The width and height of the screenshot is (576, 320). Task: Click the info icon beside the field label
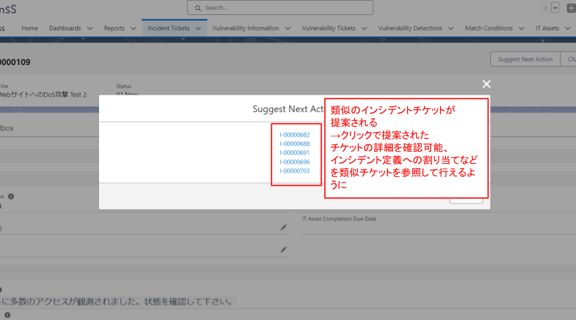[11, 197]
